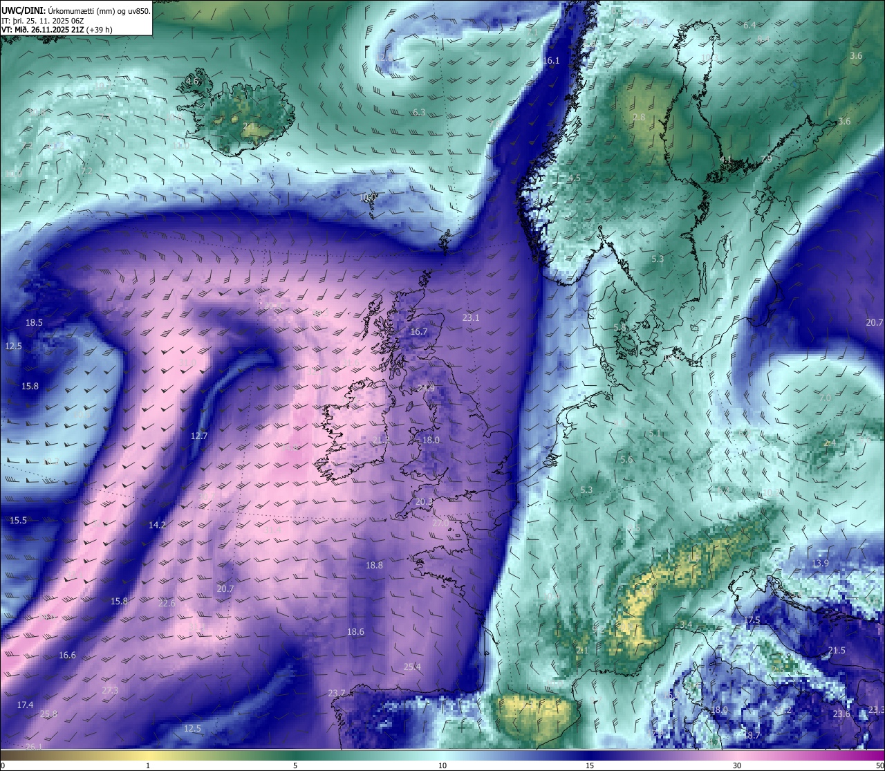Click the 16.1 value off northern Norway
Viewport: 885px width, 771px height.
551,61
